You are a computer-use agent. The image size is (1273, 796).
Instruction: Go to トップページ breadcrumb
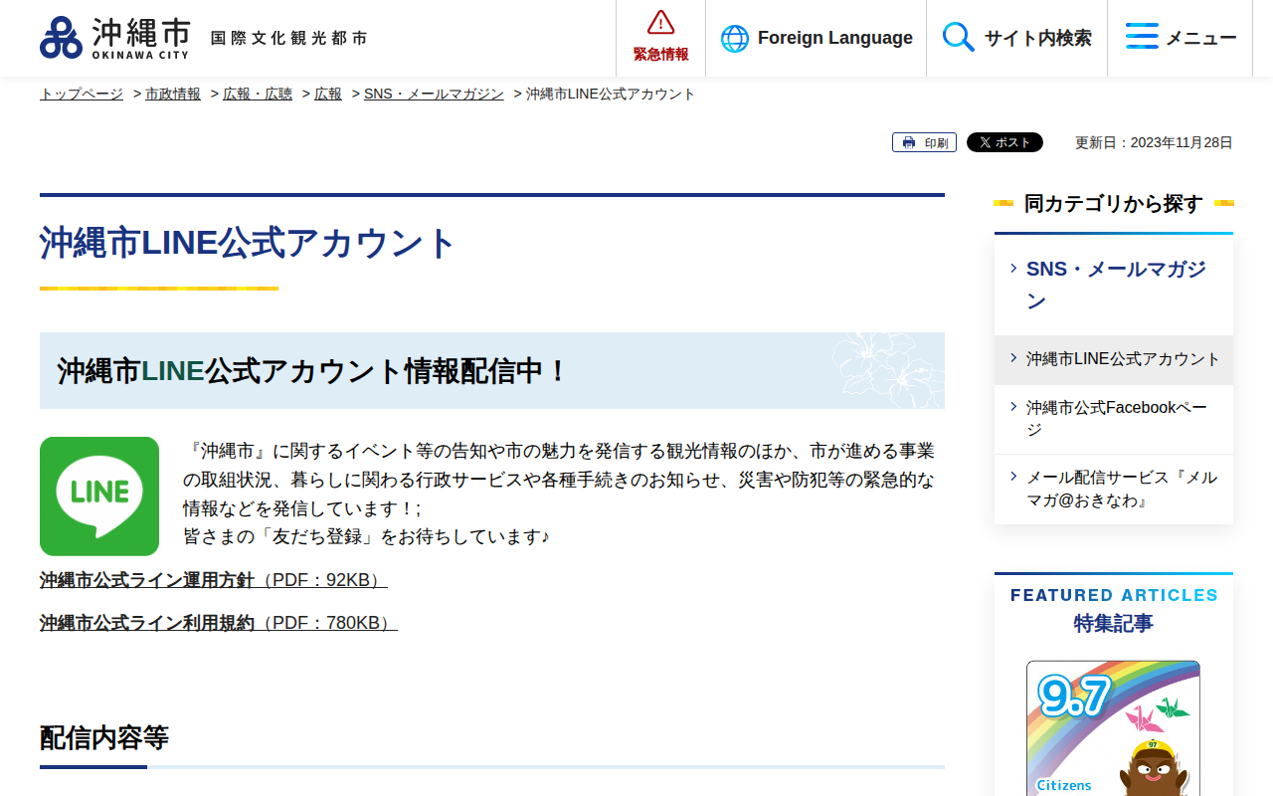[82, 94]
